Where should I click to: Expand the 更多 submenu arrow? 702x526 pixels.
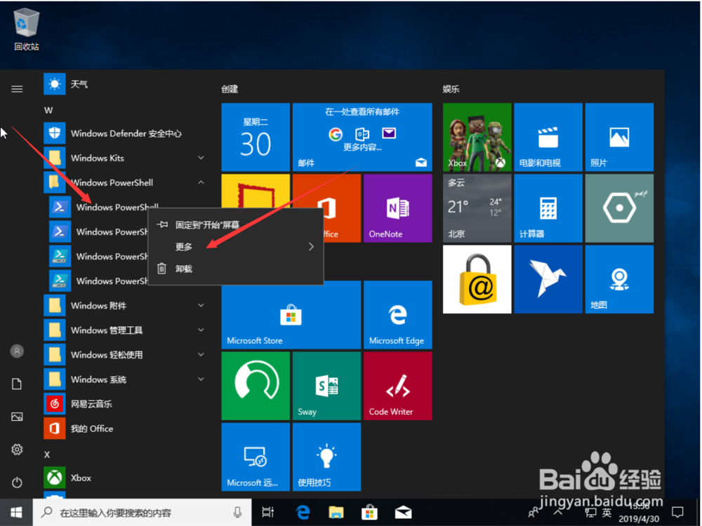[310, 246]
